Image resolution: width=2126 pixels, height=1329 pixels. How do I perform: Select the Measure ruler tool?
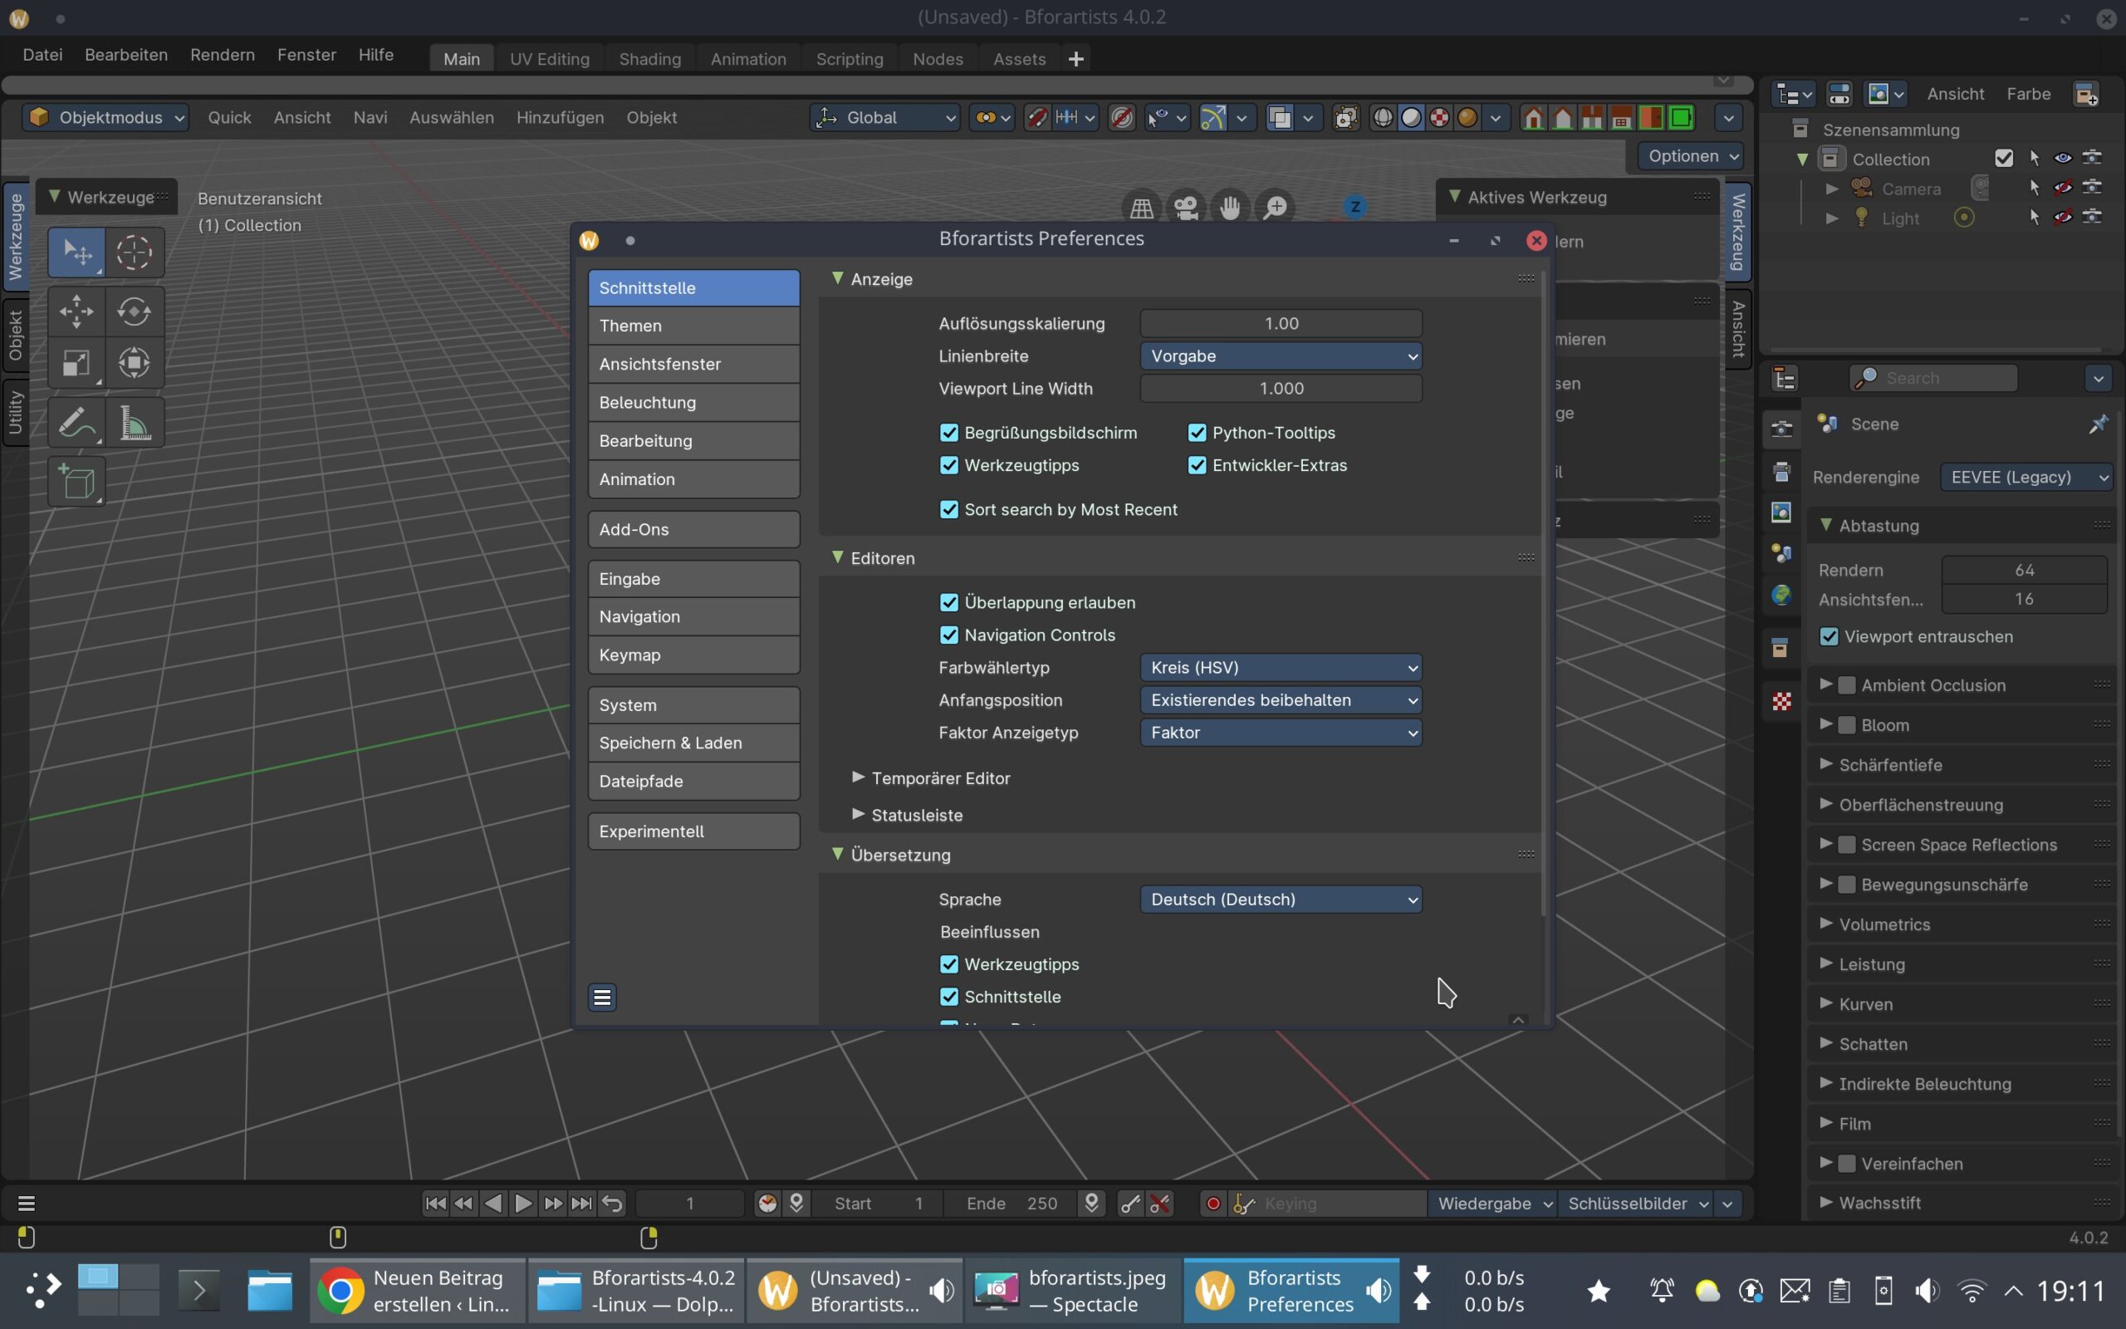tap(135, 424)
